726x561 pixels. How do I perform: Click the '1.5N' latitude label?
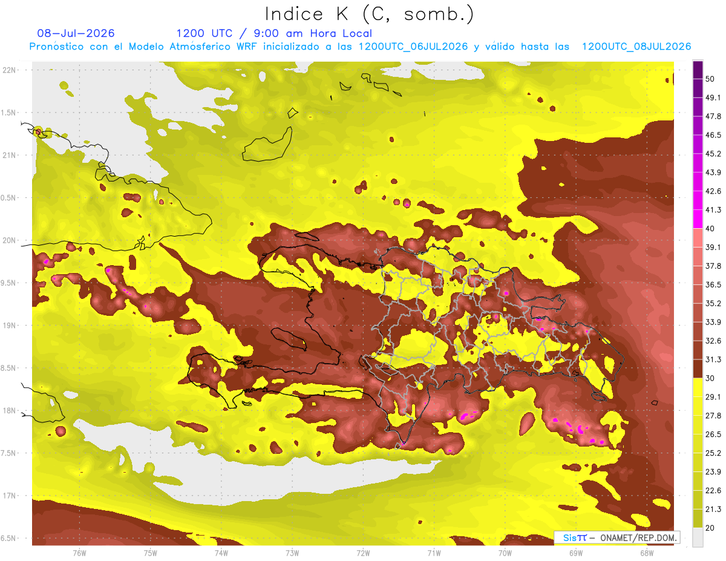click(9, 113)
